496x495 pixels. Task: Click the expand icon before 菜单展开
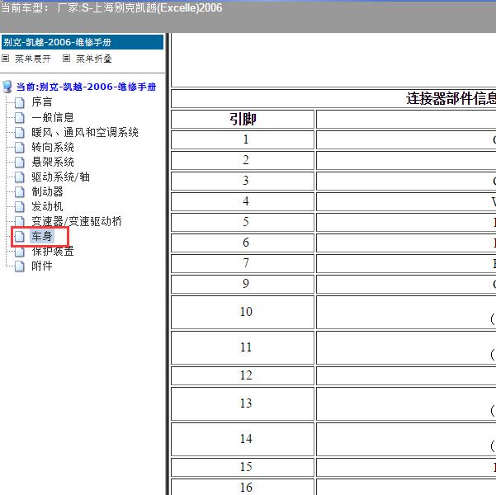click(6, 59)
